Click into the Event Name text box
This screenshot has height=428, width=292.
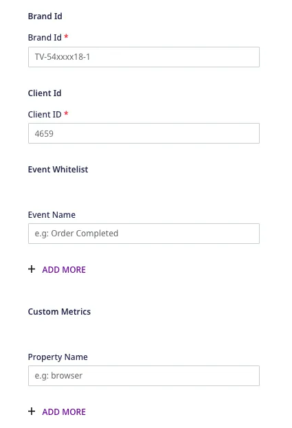pos(144,234)
